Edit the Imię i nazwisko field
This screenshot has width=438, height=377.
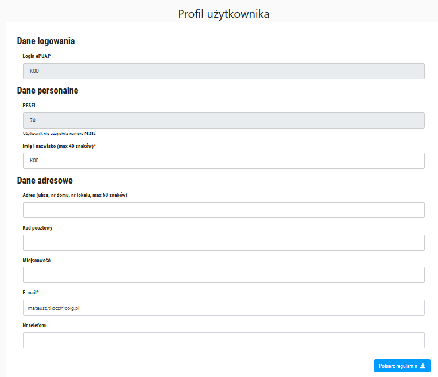(224, 161)
